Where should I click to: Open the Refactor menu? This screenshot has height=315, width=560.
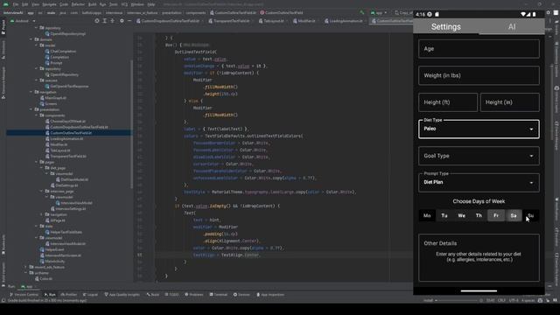tap(78, 4)
